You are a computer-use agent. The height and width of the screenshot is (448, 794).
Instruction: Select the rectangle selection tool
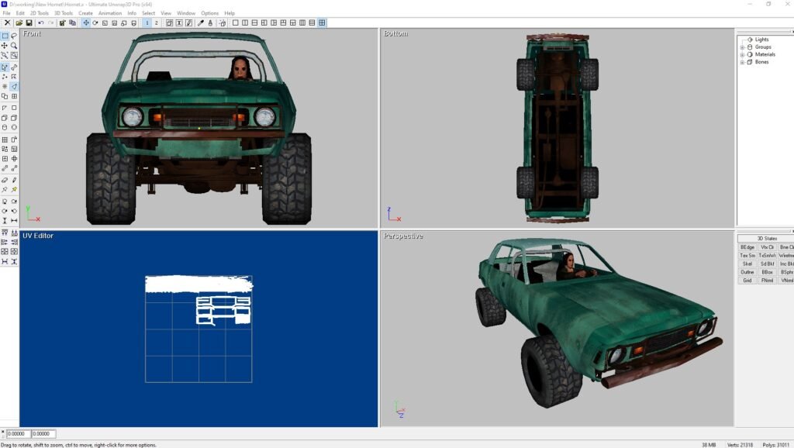point(5,36)
